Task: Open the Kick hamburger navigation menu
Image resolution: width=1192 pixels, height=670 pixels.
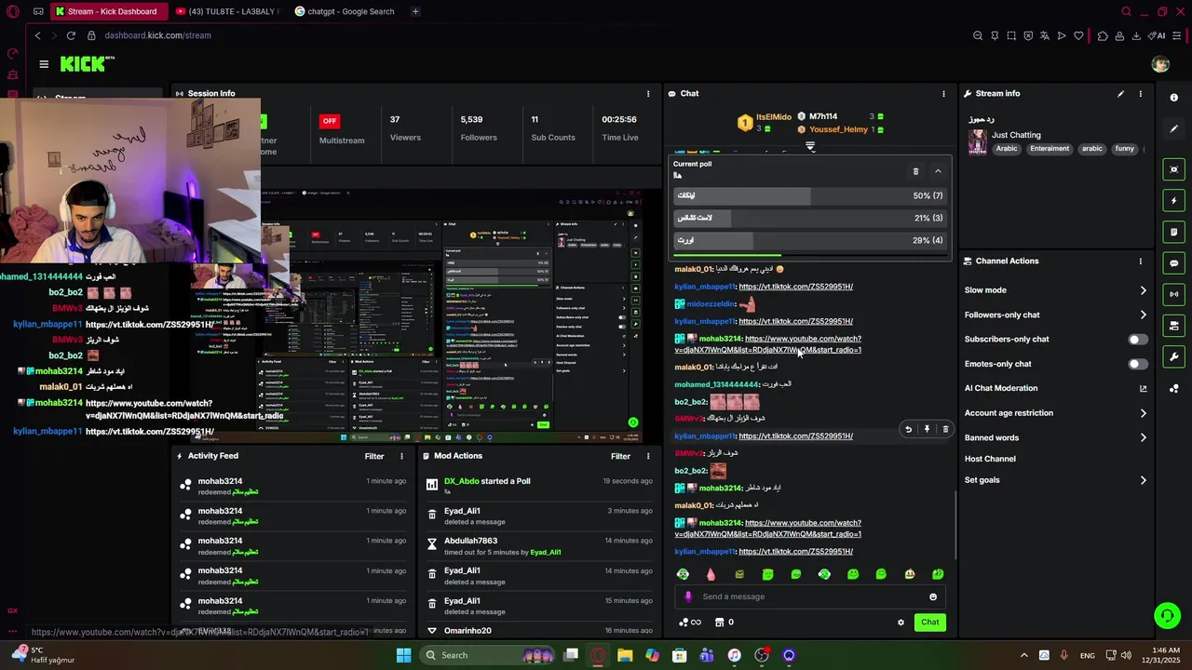Action: pyautogui.click(x=44, y=64)
